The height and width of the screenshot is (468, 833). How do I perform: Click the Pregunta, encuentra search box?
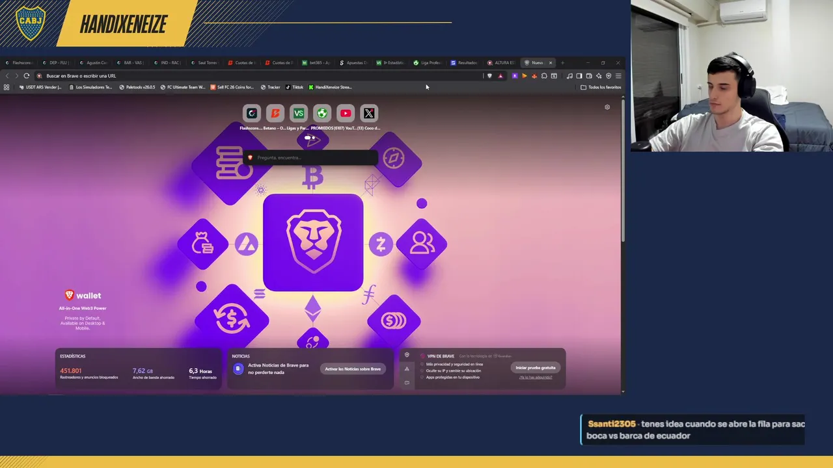(x=310, y=157)
